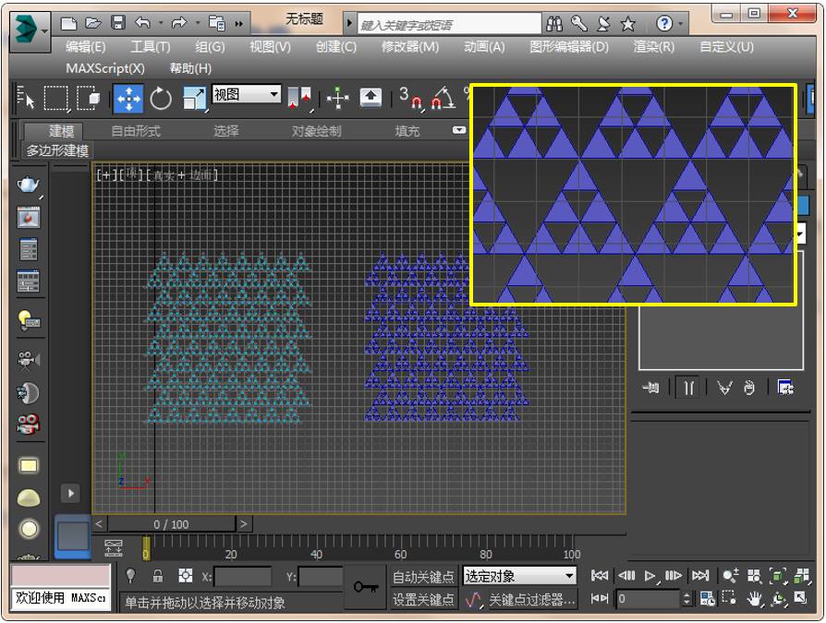Open the Help icon dropdown arrow

coord(681,24)
